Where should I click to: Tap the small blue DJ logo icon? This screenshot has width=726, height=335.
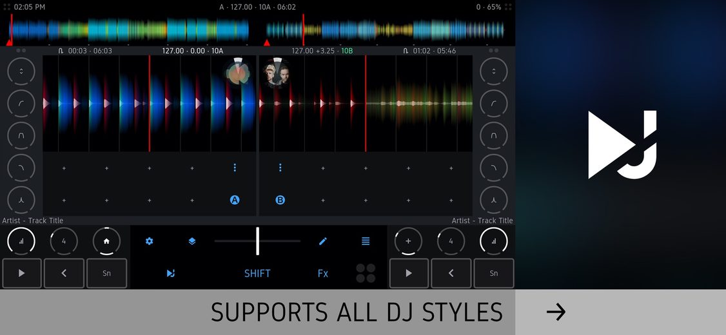point(171,273)
